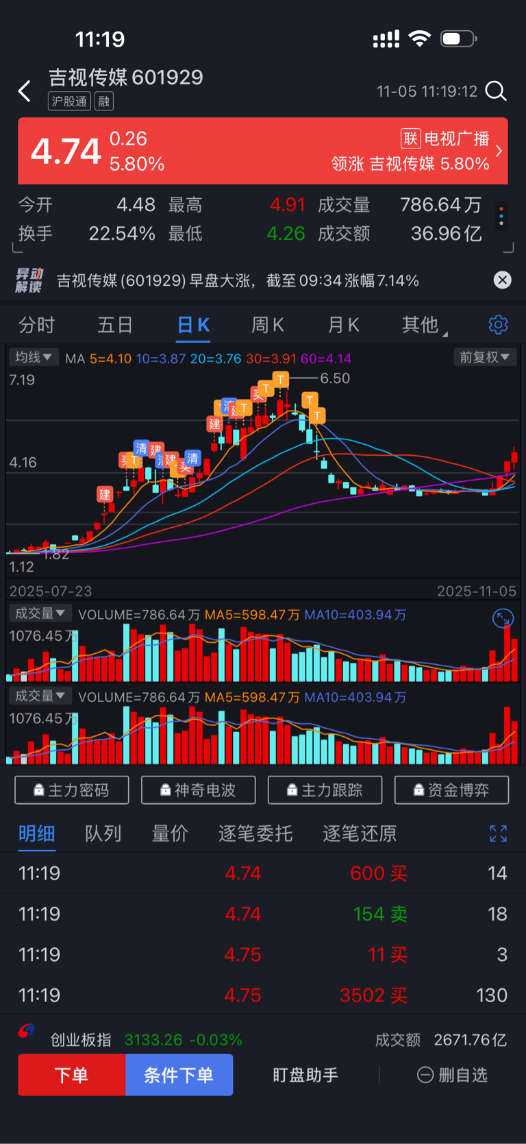Viewport: 526px width, 1144px height.
Task: Tap the 建 marker near price 1.82
Action: (x=104, y=494)
